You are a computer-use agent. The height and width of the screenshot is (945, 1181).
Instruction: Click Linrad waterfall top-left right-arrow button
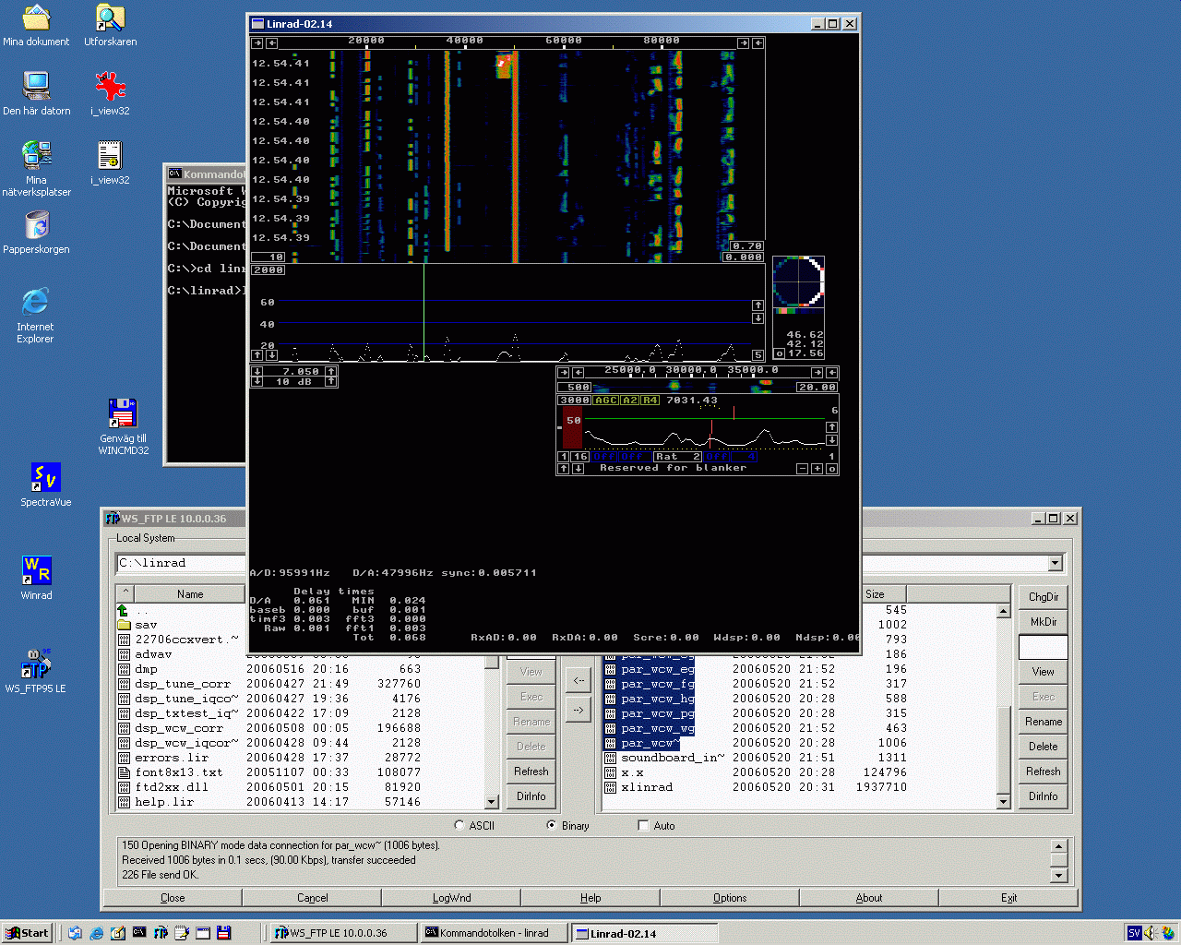point(257,42)
